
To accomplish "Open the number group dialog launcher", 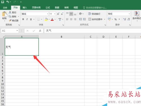I will tap(130, 25).
